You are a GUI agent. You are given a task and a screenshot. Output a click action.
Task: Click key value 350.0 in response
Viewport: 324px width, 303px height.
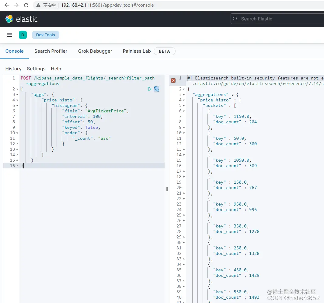240,226
